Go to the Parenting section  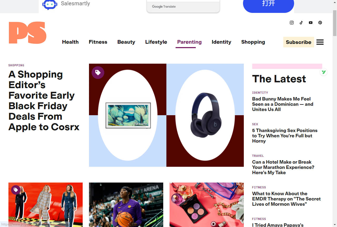click(189, 42)
